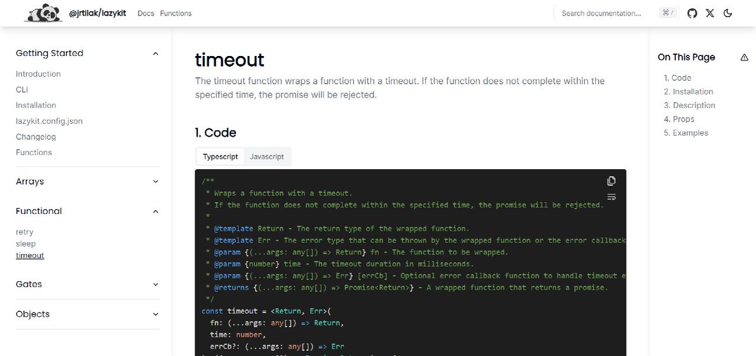Jump to 1. Code section
This screenshot has width=756, height=356.
coord(677,78)
